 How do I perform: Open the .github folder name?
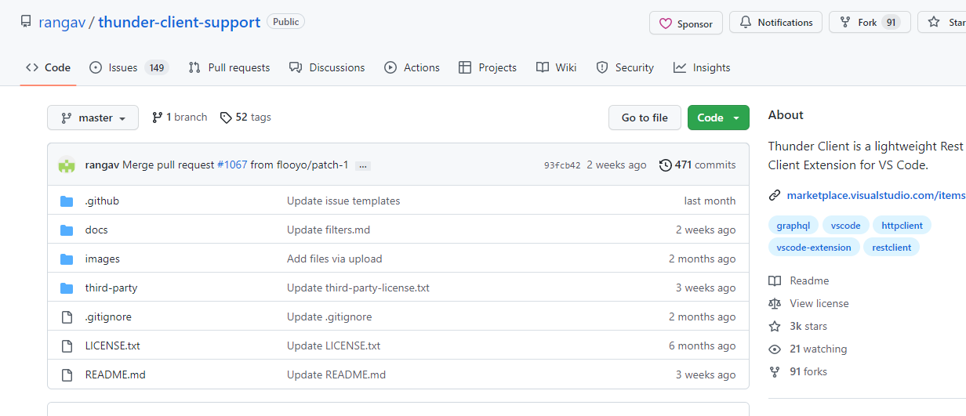(102, 201)
